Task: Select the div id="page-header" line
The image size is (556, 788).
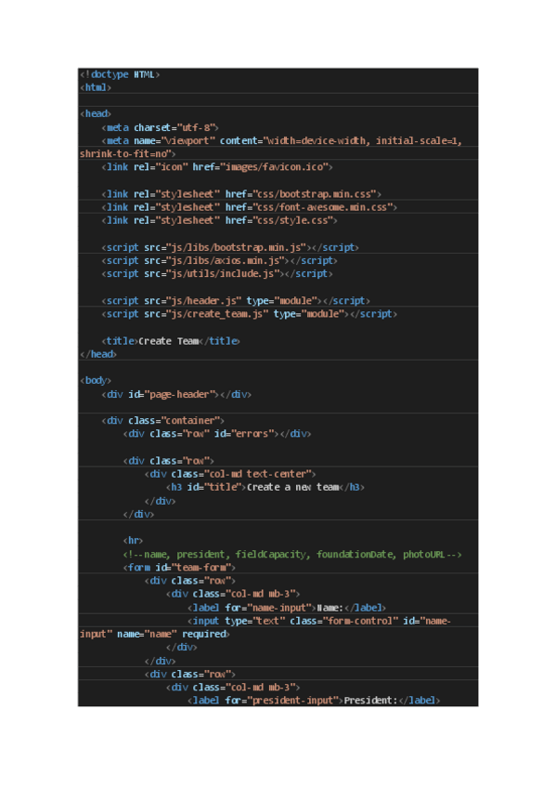Action: coord(176,394)
